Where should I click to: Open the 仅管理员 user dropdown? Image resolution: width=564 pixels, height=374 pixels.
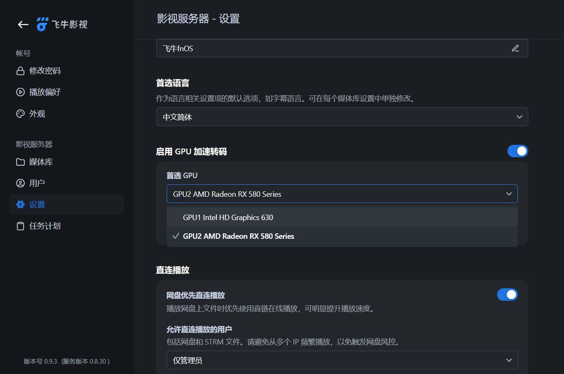coord(342,360)
